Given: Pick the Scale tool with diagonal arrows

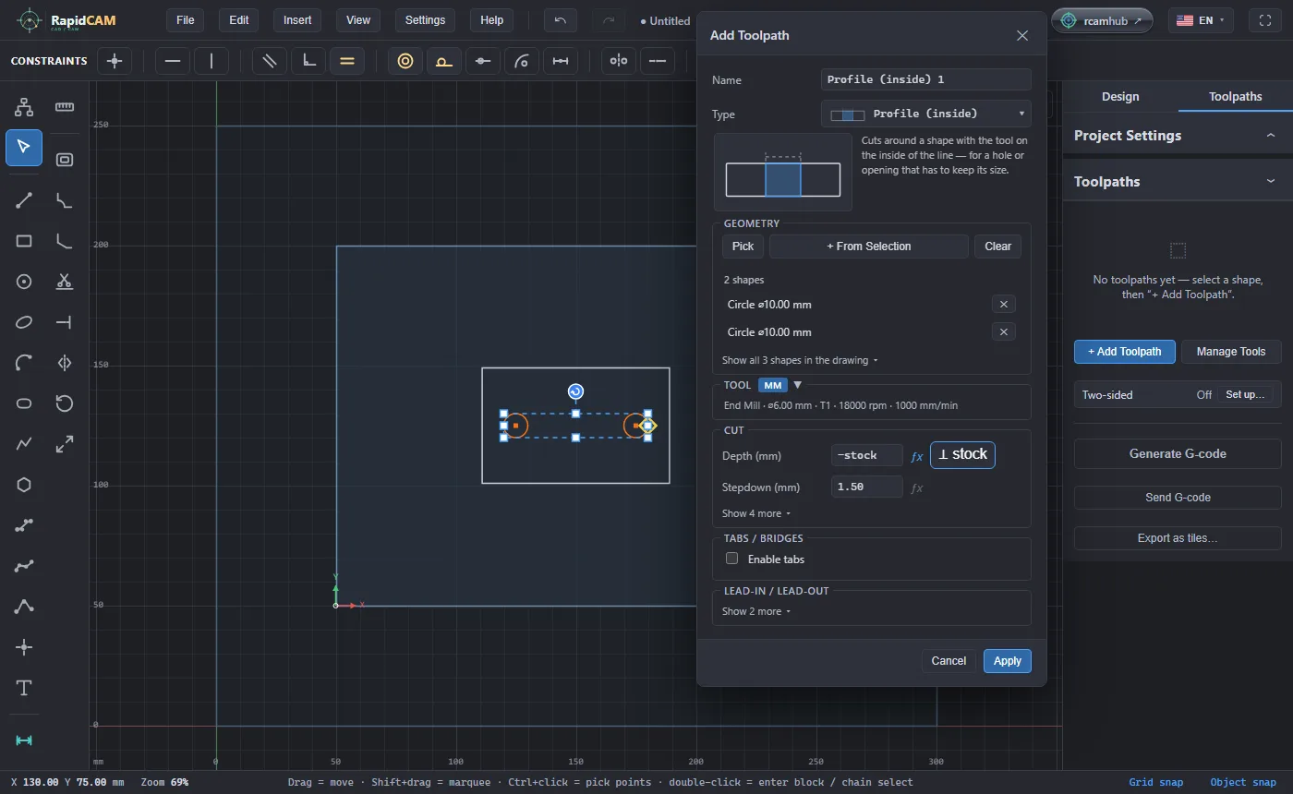Looking at the screenshot, I should coord(65,444).
